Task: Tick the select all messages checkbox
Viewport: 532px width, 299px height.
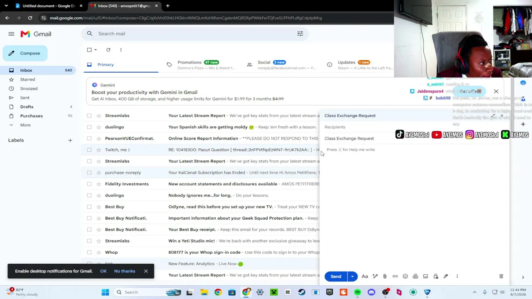Action: (x=89, y=50)
